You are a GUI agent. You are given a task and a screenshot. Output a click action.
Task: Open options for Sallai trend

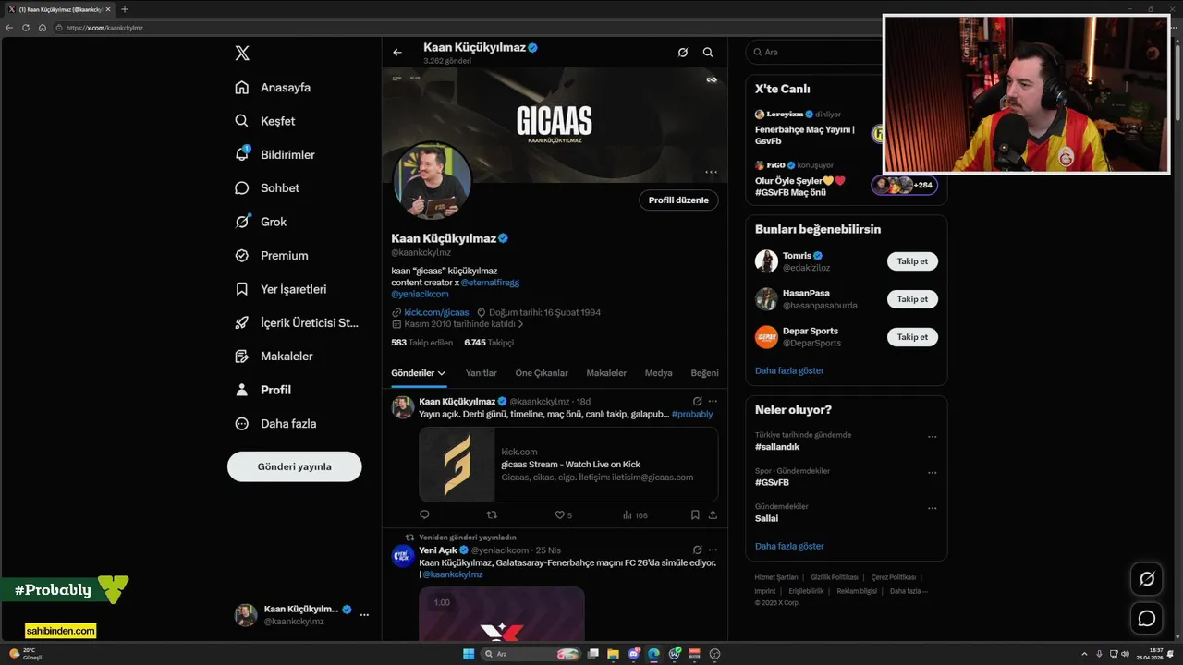pos(932,508)
